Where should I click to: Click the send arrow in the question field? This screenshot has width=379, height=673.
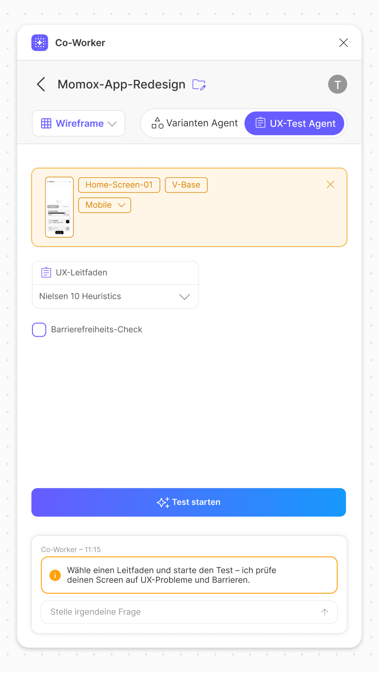click(x=325, y=612)
